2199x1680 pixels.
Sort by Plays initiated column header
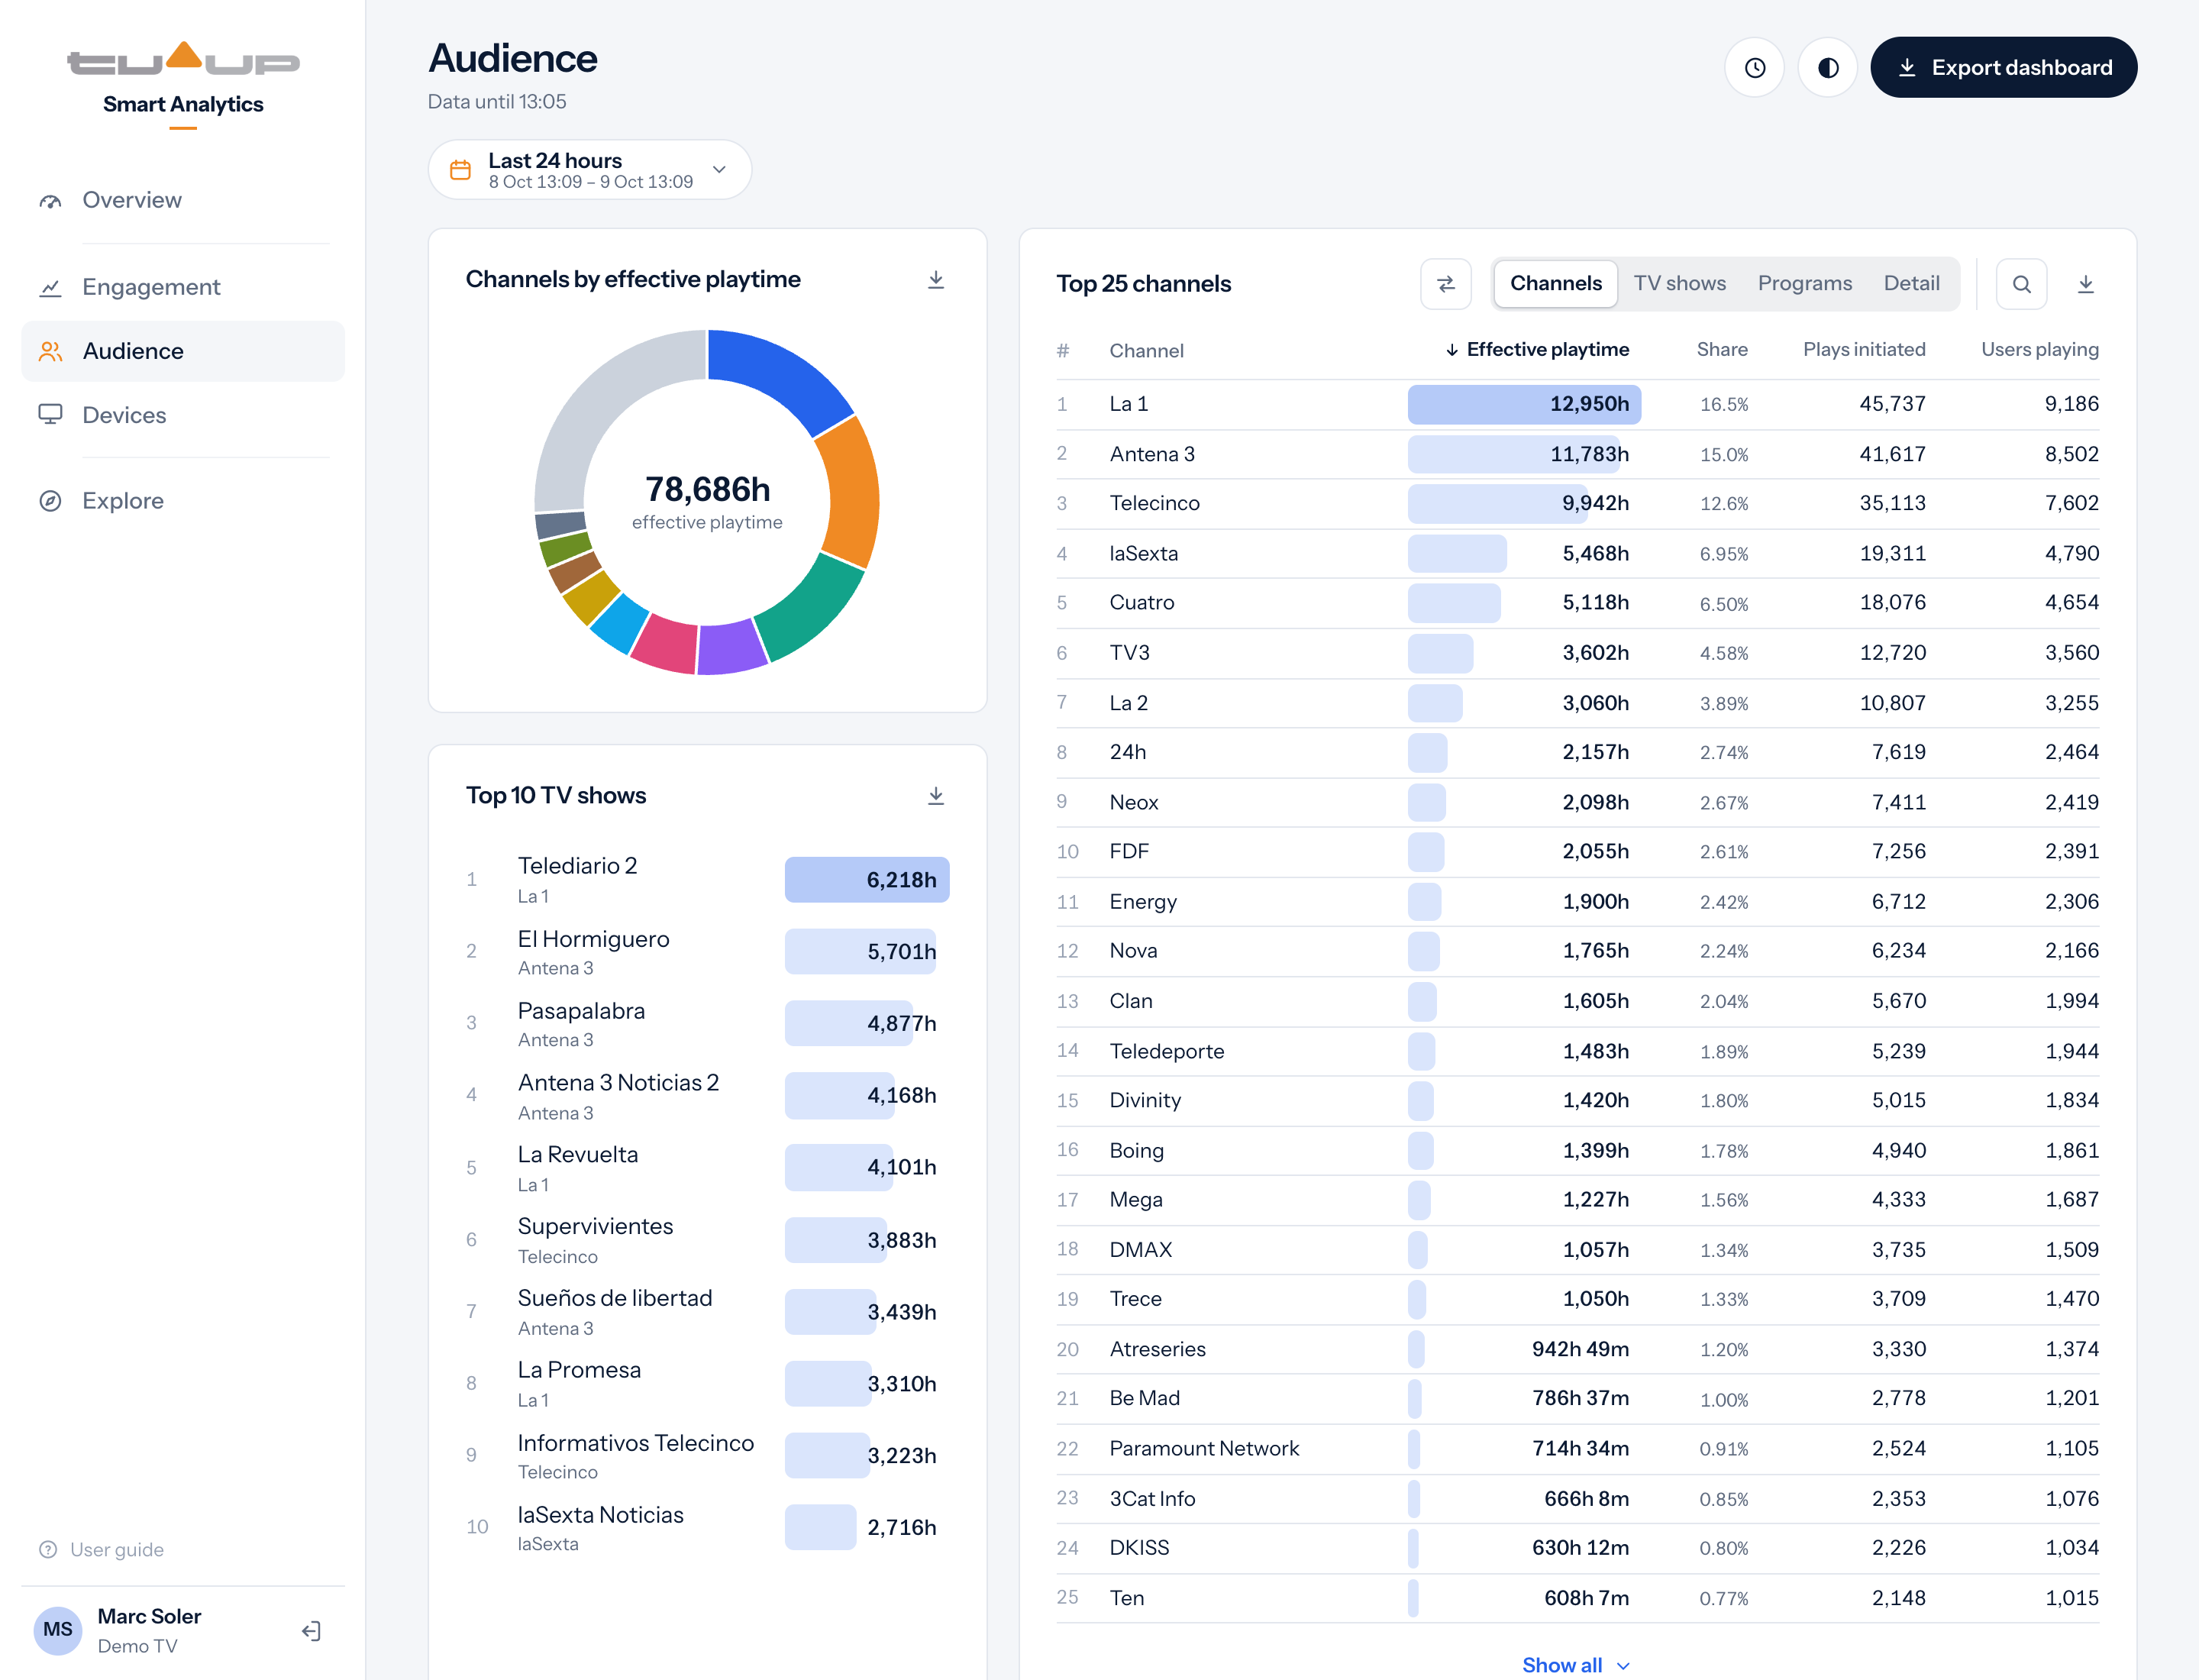click(x=1864, y=350)
